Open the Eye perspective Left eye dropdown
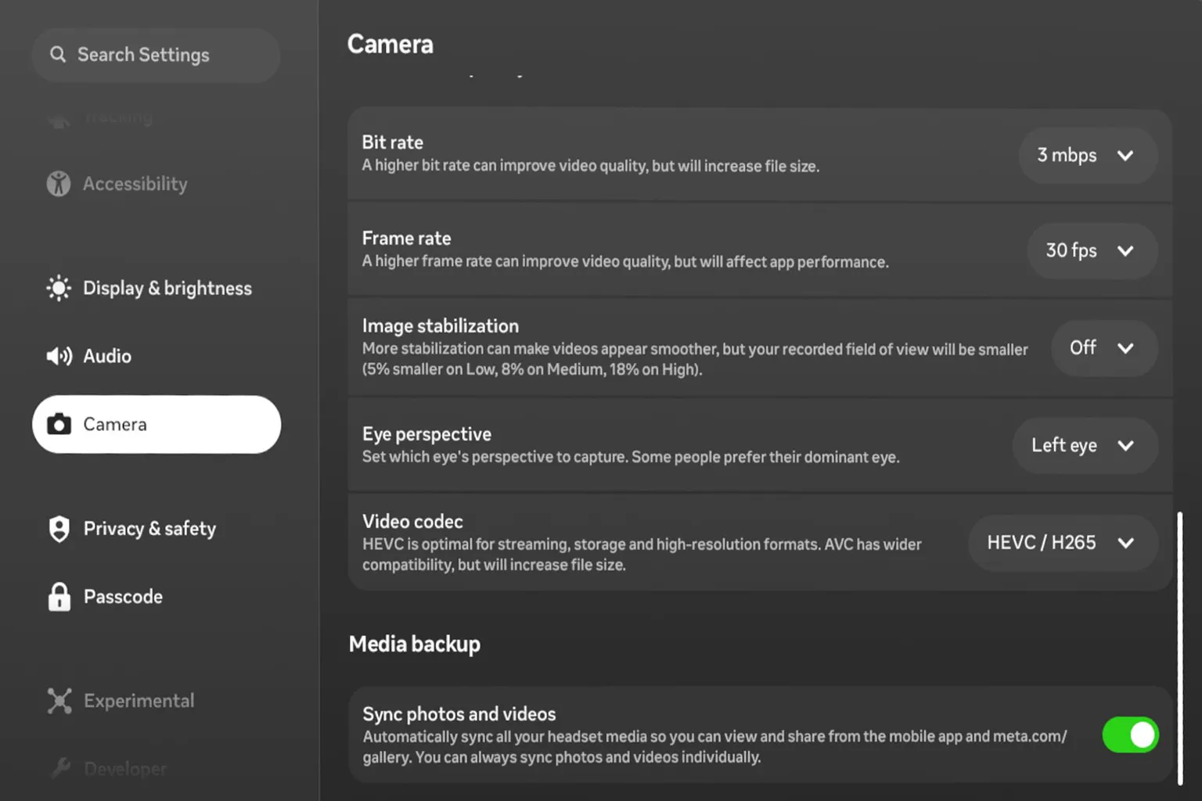This screenshot has width=1202, height=801. click(x=1085, y=445)
